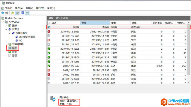Click the list scrollbar down arrow

[x=189, y=82]
